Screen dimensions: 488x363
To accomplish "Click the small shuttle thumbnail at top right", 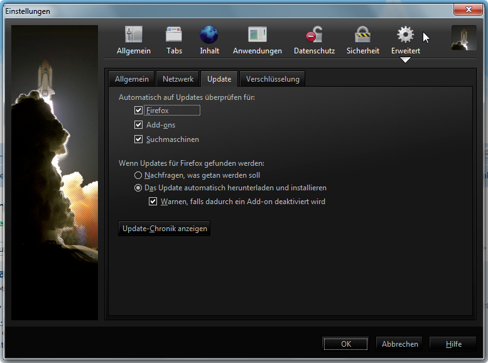I will (x=464, y=38).
